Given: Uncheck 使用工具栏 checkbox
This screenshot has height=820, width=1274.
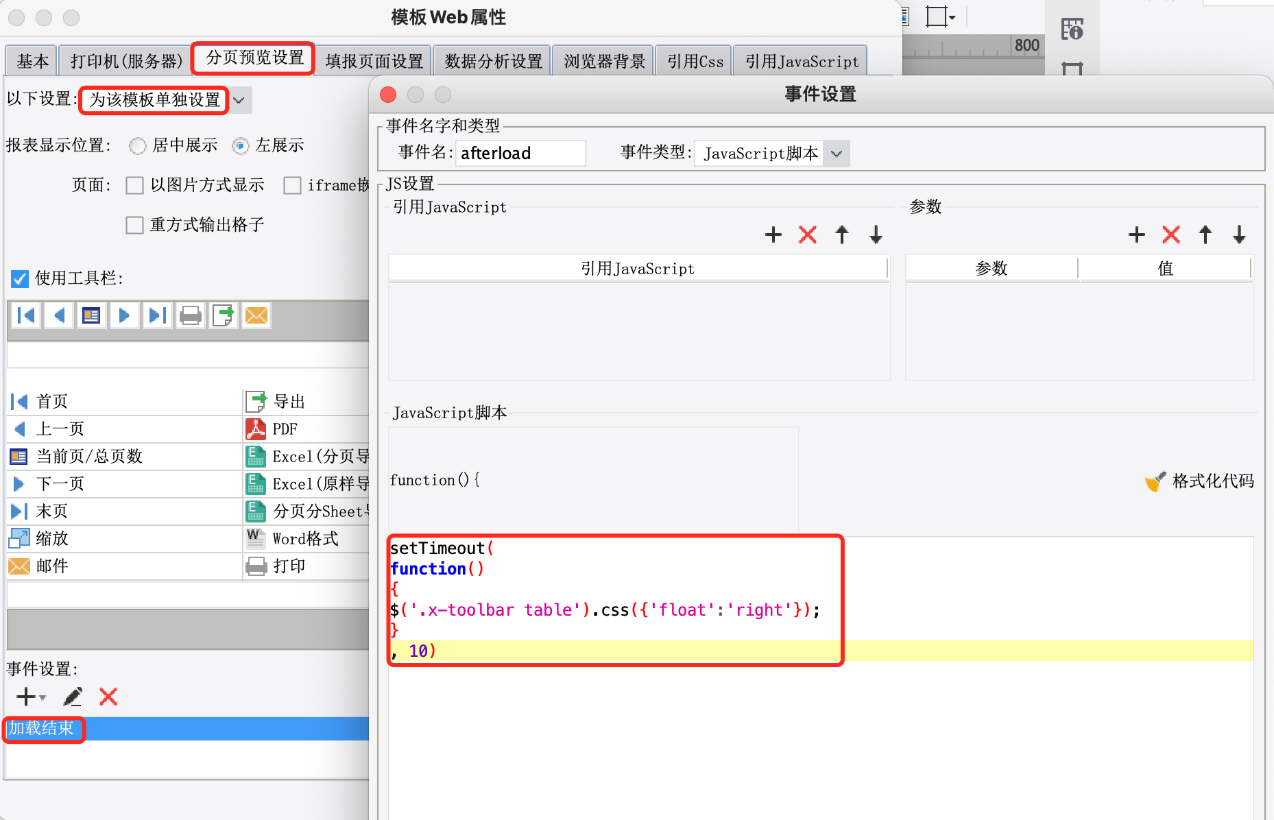Looking at the screenshot, I should [19, 278].
